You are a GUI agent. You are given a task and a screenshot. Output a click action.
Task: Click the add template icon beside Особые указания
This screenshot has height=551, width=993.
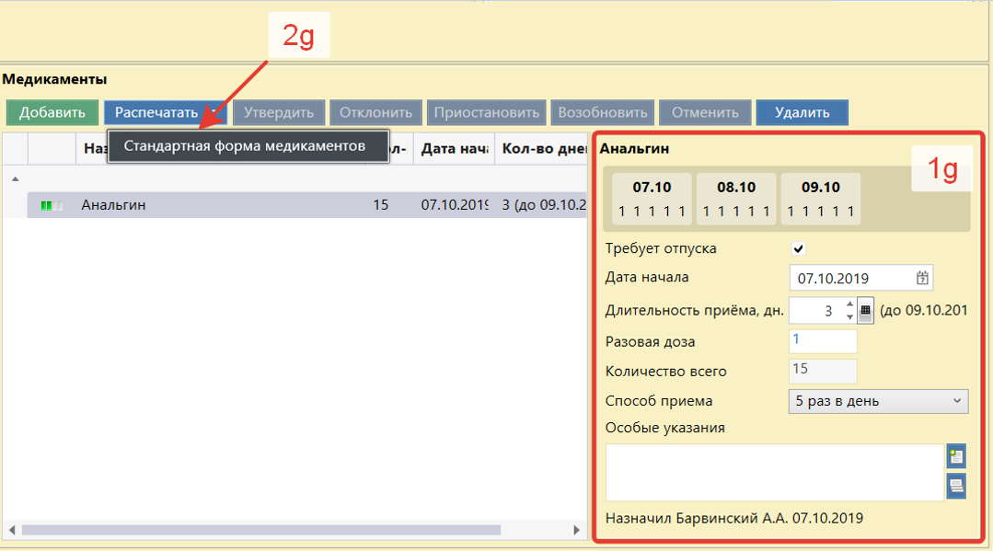(956, 456)
